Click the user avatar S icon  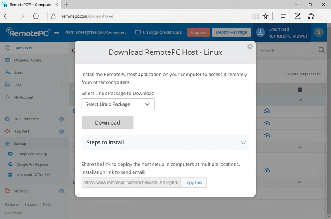point(318,33)
